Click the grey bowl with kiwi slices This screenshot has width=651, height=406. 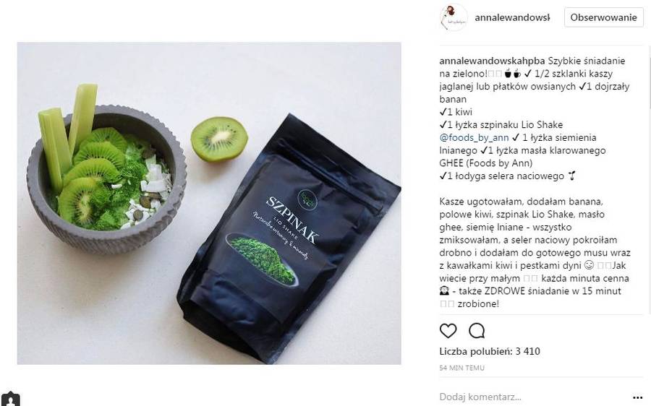coord(106,179)
